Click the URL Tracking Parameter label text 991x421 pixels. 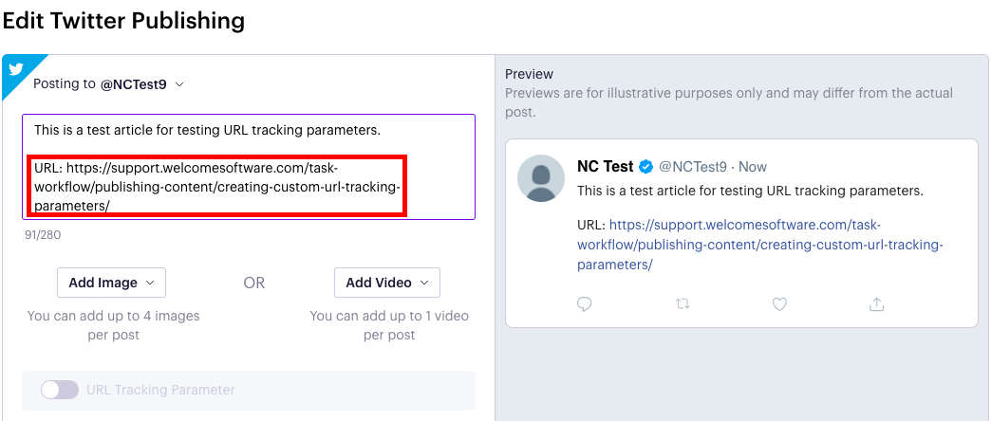pos(160,390)
